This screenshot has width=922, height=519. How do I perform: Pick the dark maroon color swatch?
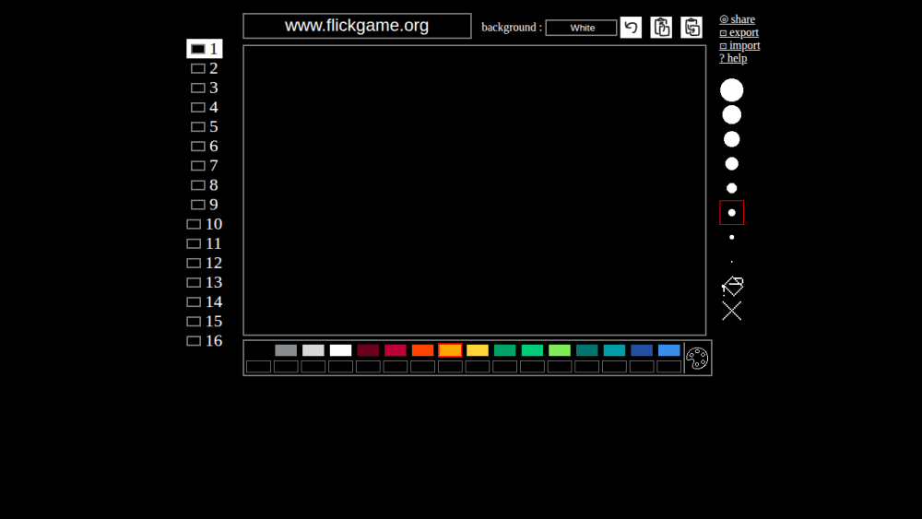368,350
